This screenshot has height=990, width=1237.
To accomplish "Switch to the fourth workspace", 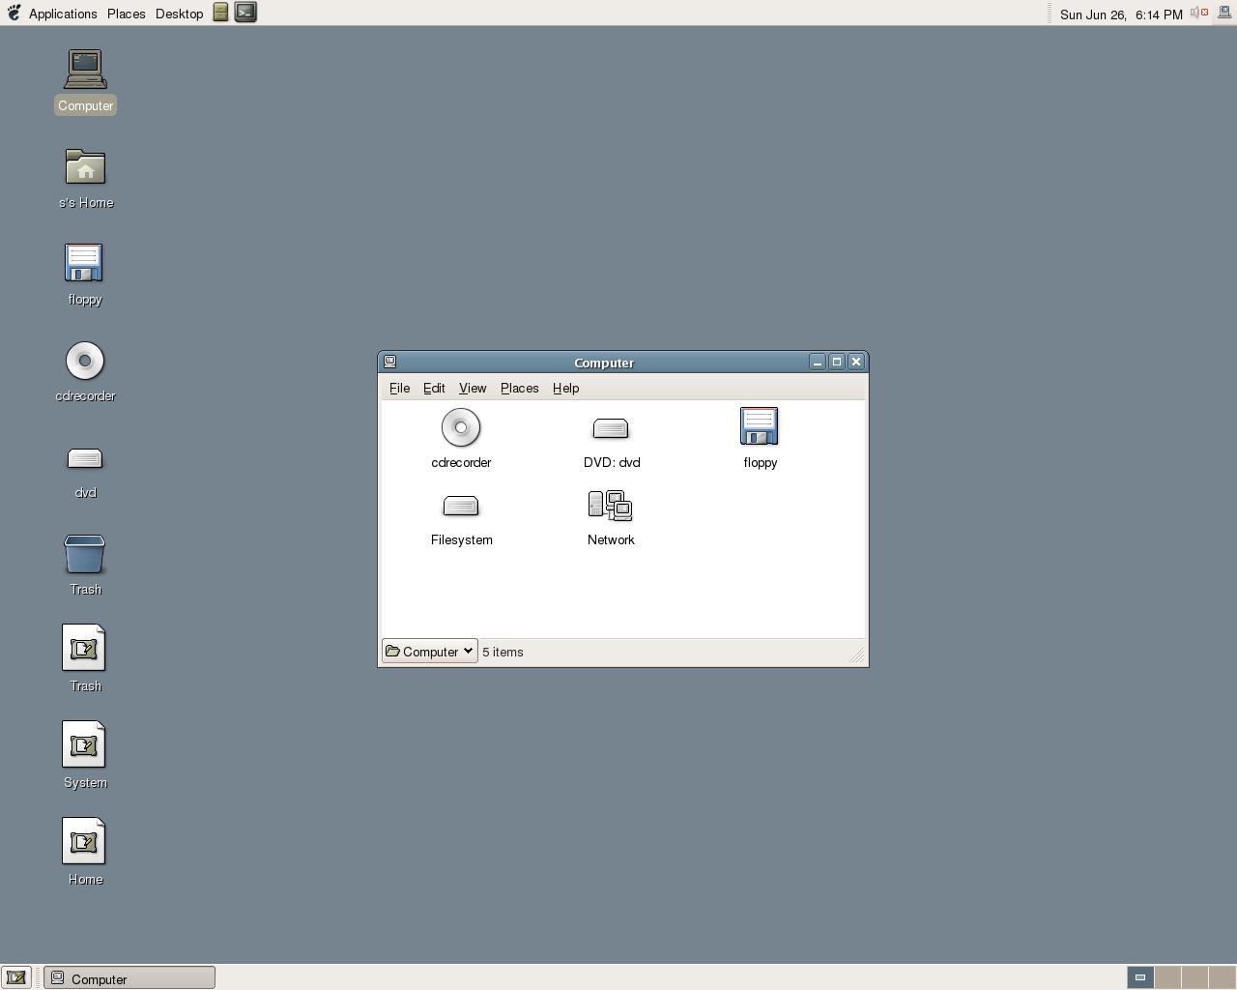I will 1222,977.
